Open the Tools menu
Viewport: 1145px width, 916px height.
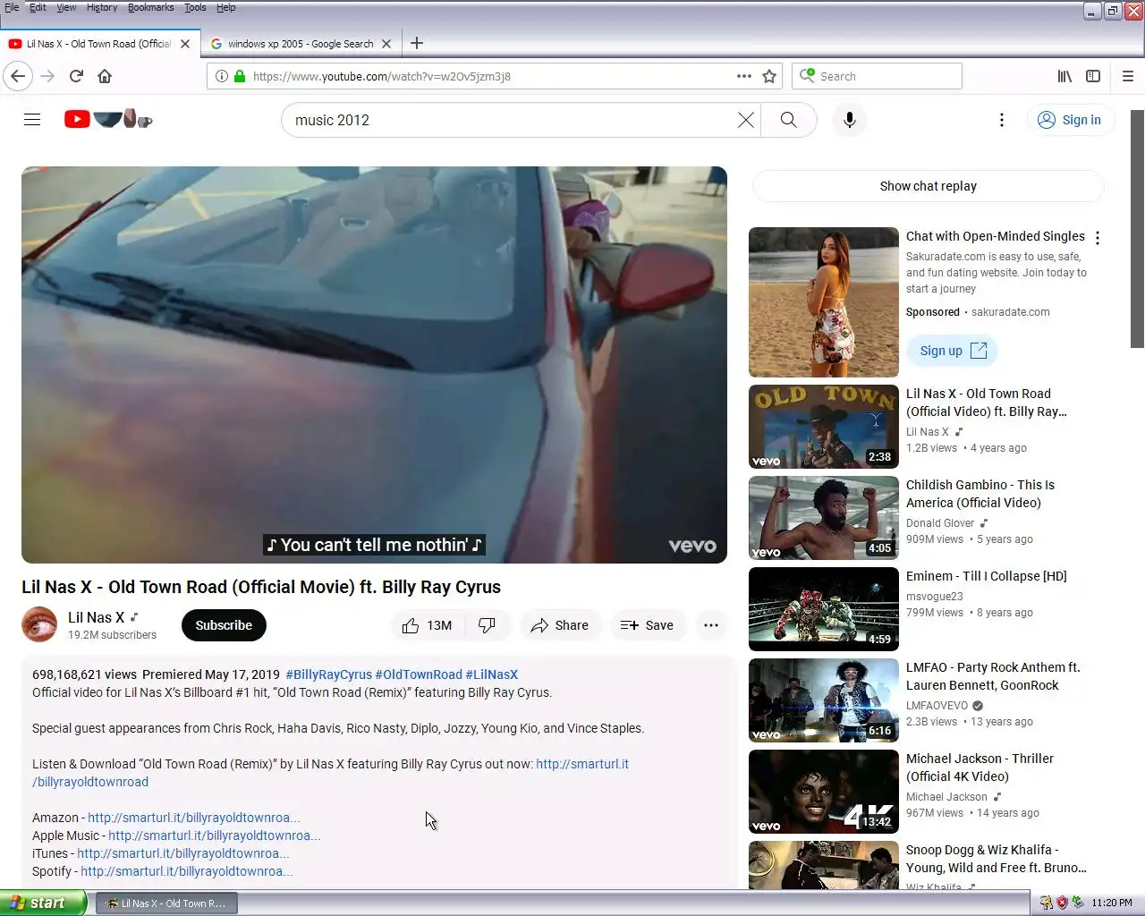coord(195,7)
